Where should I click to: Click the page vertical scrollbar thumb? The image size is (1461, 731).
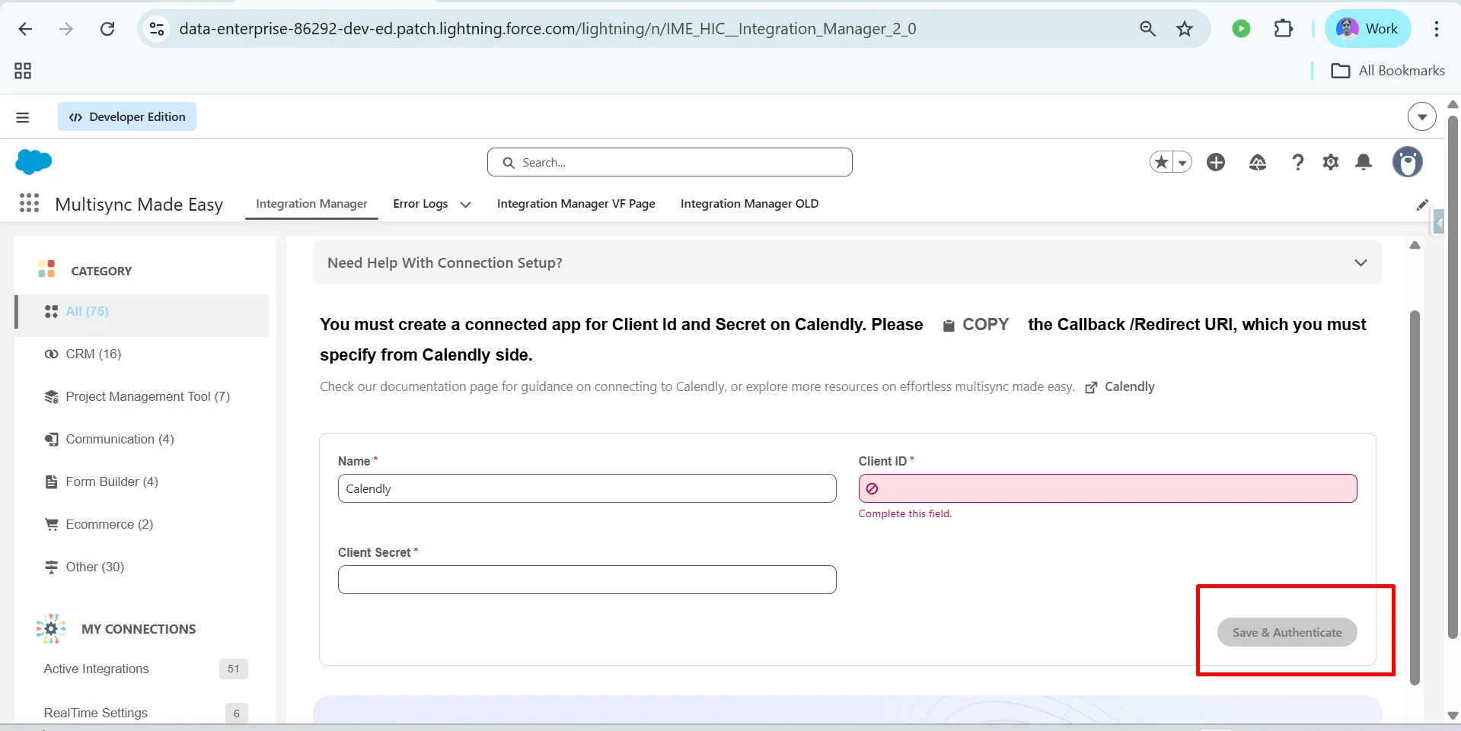pyautogui.click(x=1453, y=377)
